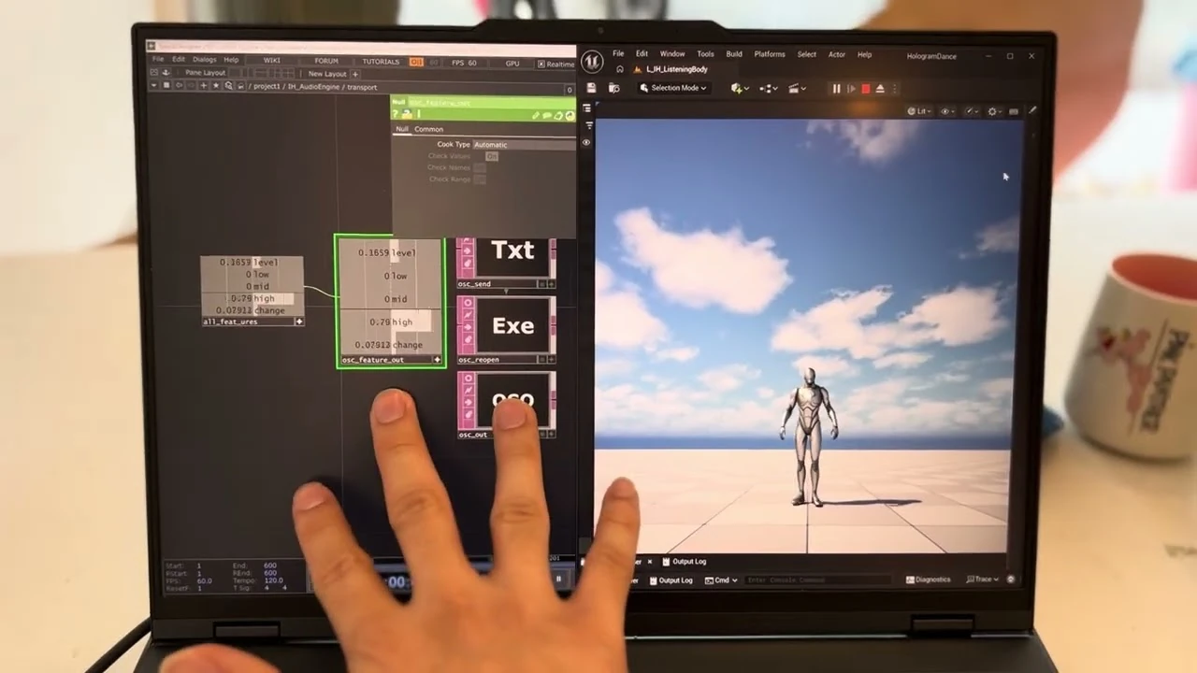Open the Unreal Window menu

click(x=672, y=54)
